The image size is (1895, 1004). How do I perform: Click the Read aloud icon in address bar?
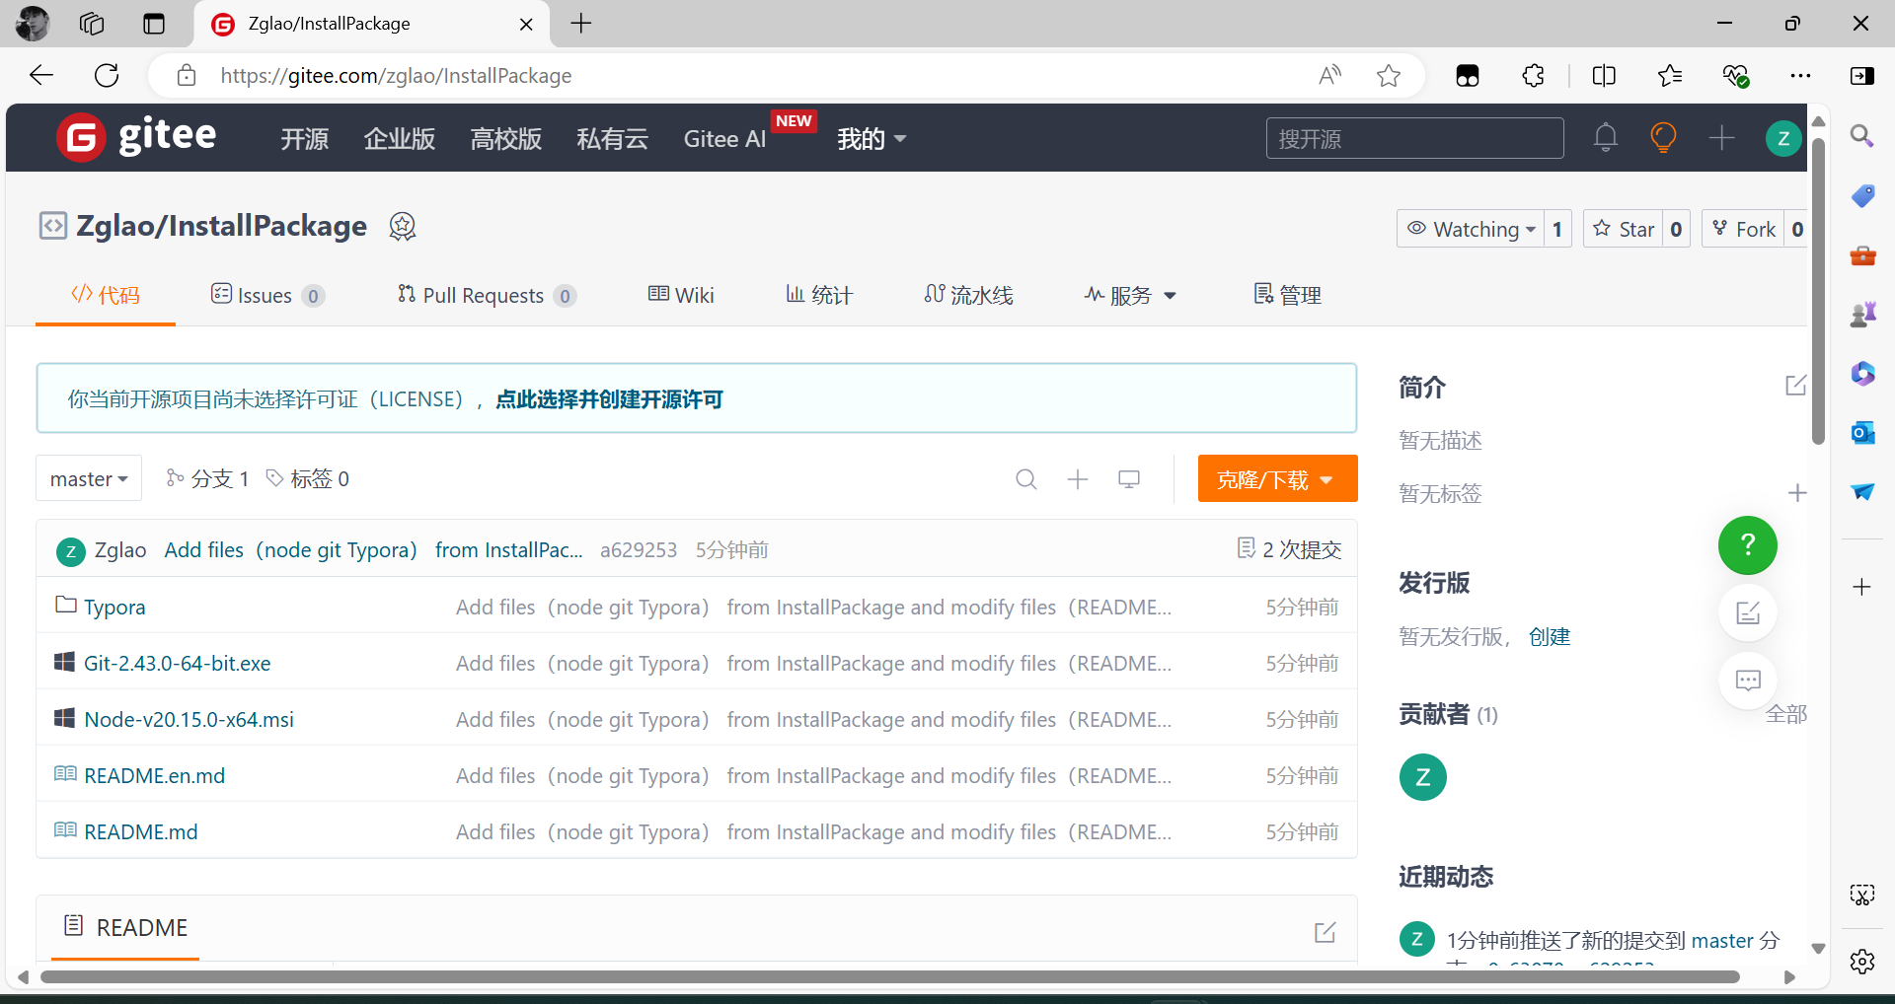pyautogui.click(x=1330, y=76)
